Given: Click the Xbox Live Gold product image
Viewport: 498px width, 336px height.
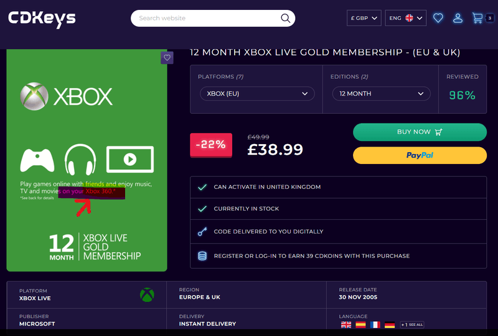Looking at the screenshot, I should point(87,160).
